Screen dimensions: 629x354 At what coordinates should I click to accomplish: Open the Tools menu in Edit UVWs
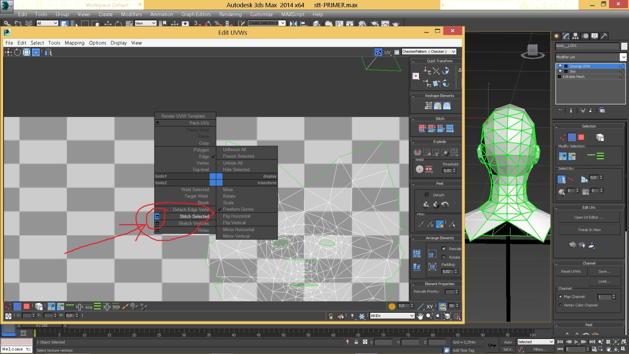54,43
